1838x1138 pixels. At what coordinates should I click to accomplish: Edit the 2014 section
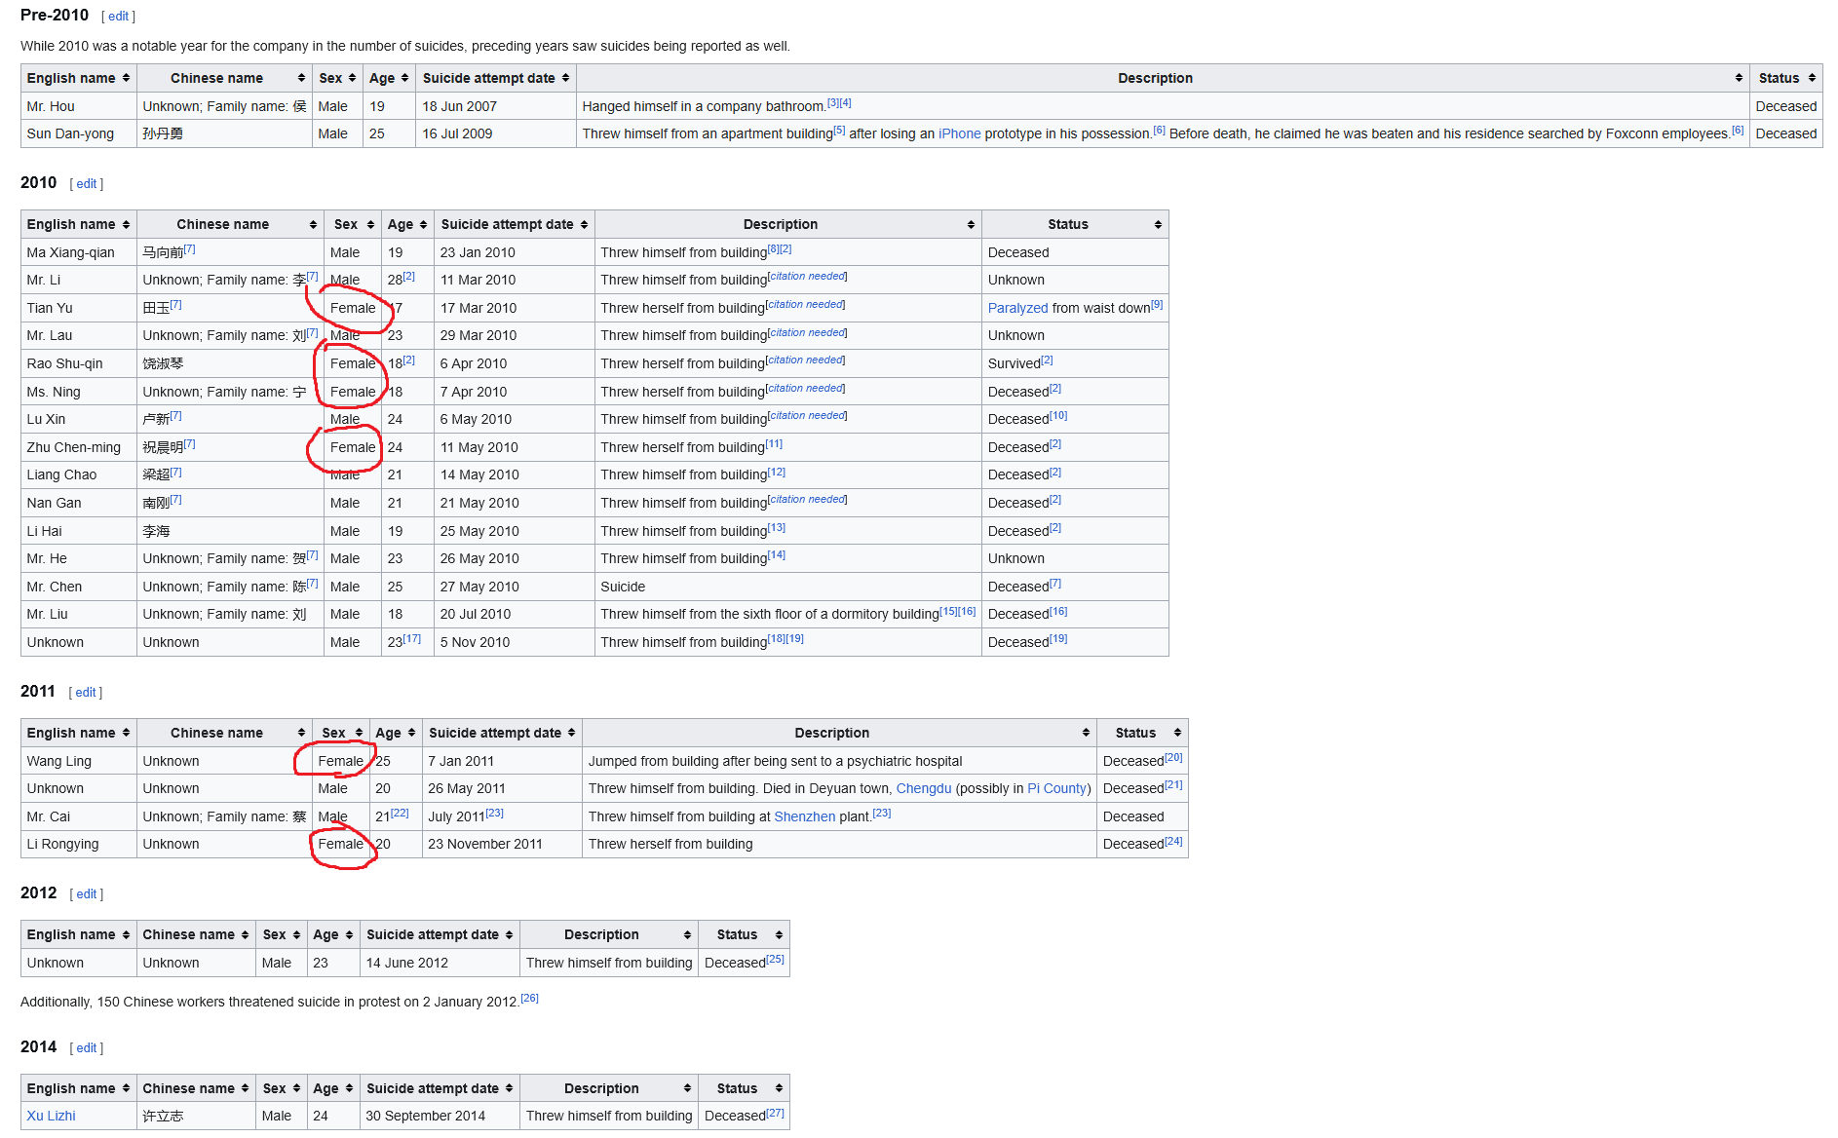point(87,1048)
